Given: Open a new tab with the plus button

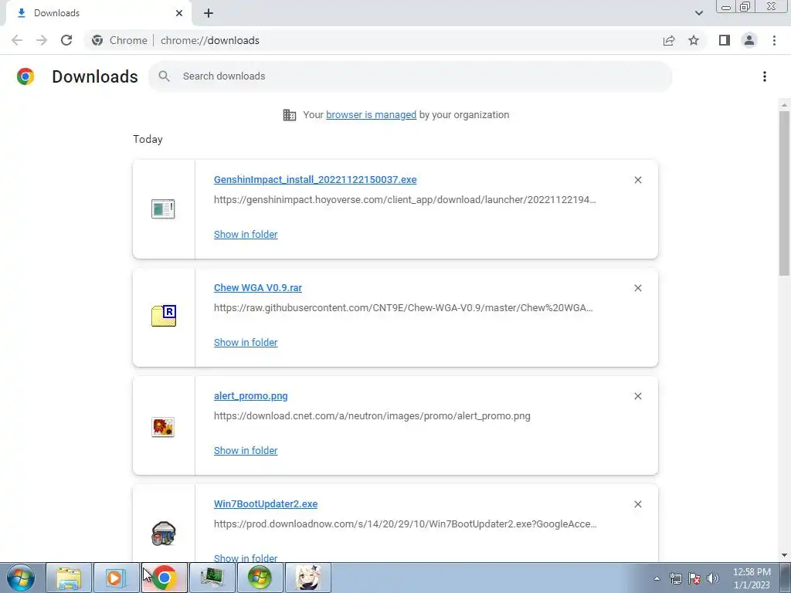Looking at the screenshot, I should click(x=209, y=13).
